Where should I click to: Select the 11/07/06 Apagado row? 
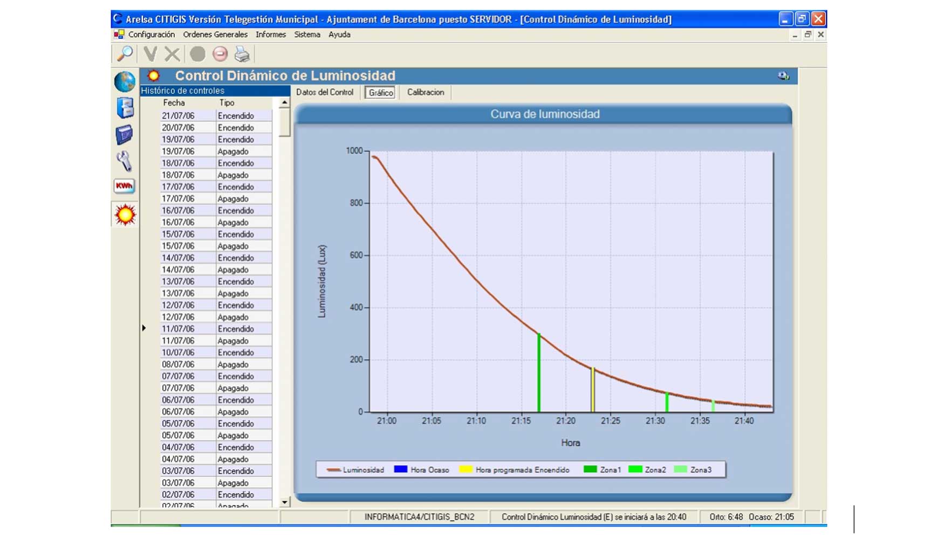click(216, 341)
